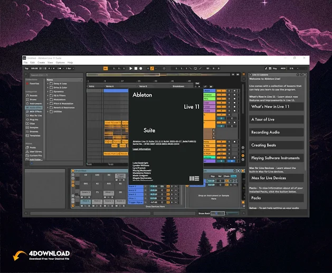Enable Key map mode switch
The image size is (332, 273).
275,69
